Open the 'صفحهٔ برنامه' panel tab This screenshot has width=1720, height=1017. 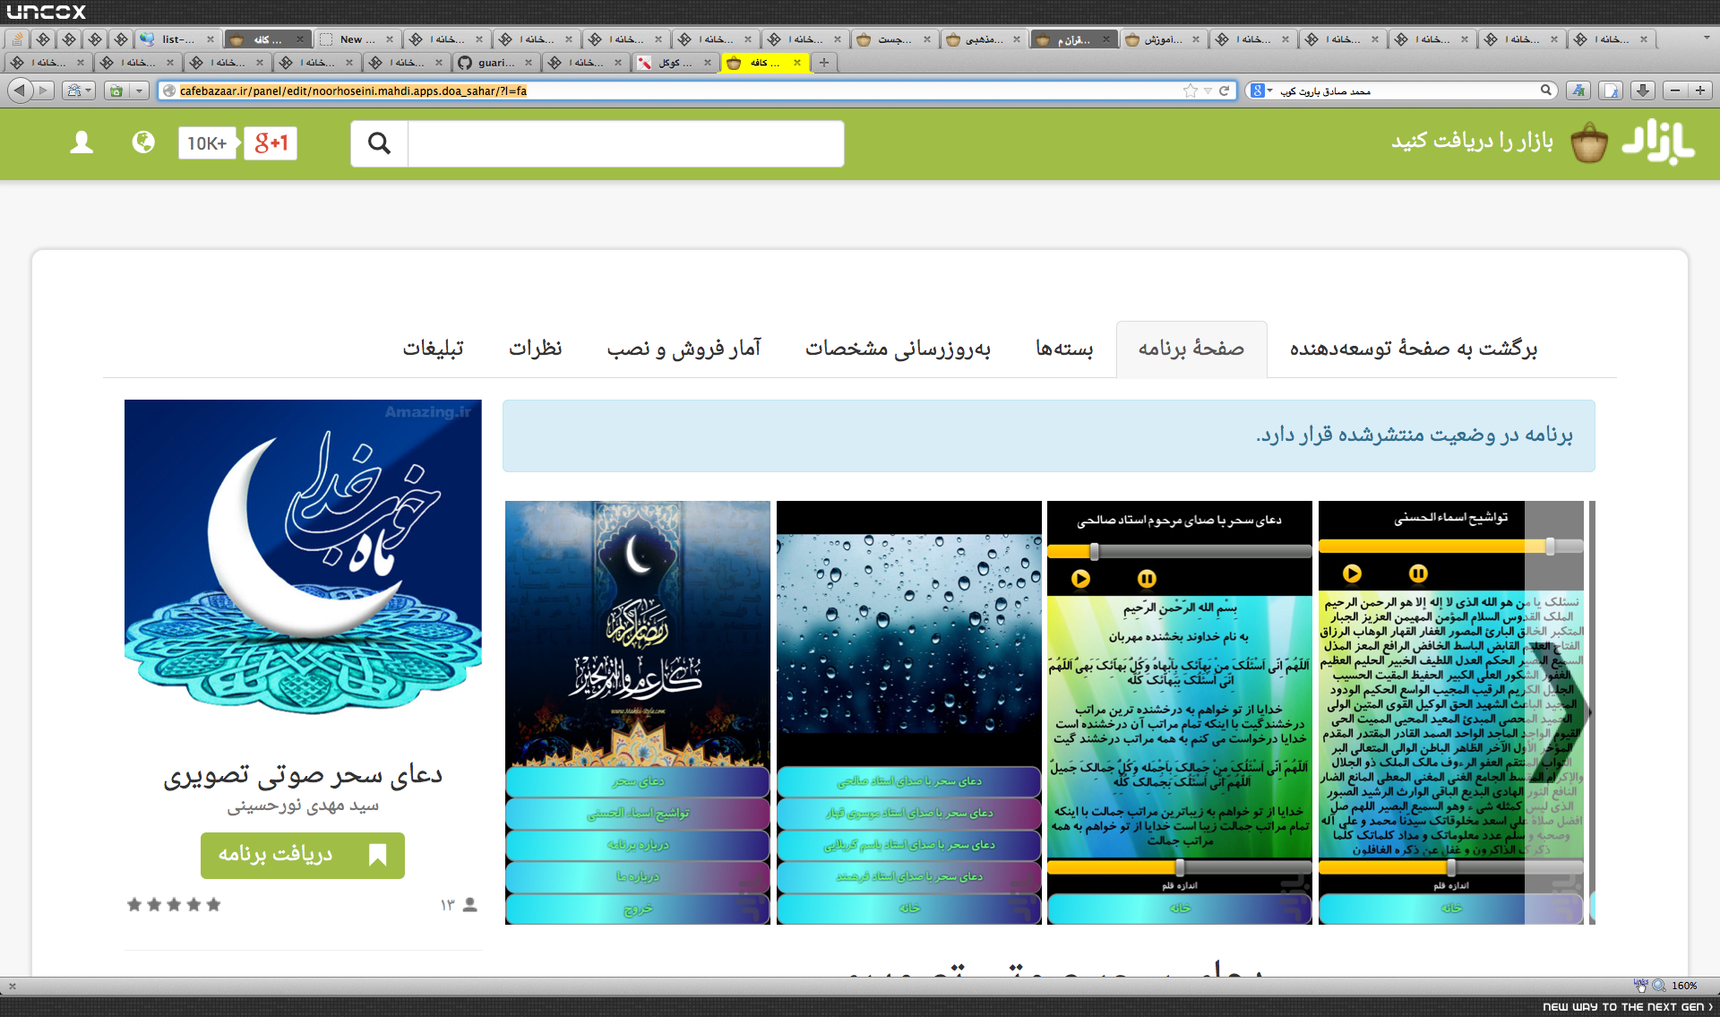[x=1191, y=349]
